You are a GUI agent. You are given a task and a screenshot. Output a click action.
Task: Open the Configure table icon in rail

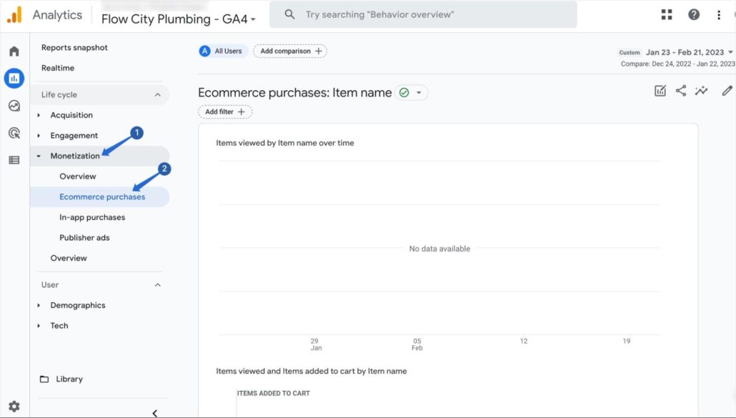[x=14, y=160]
